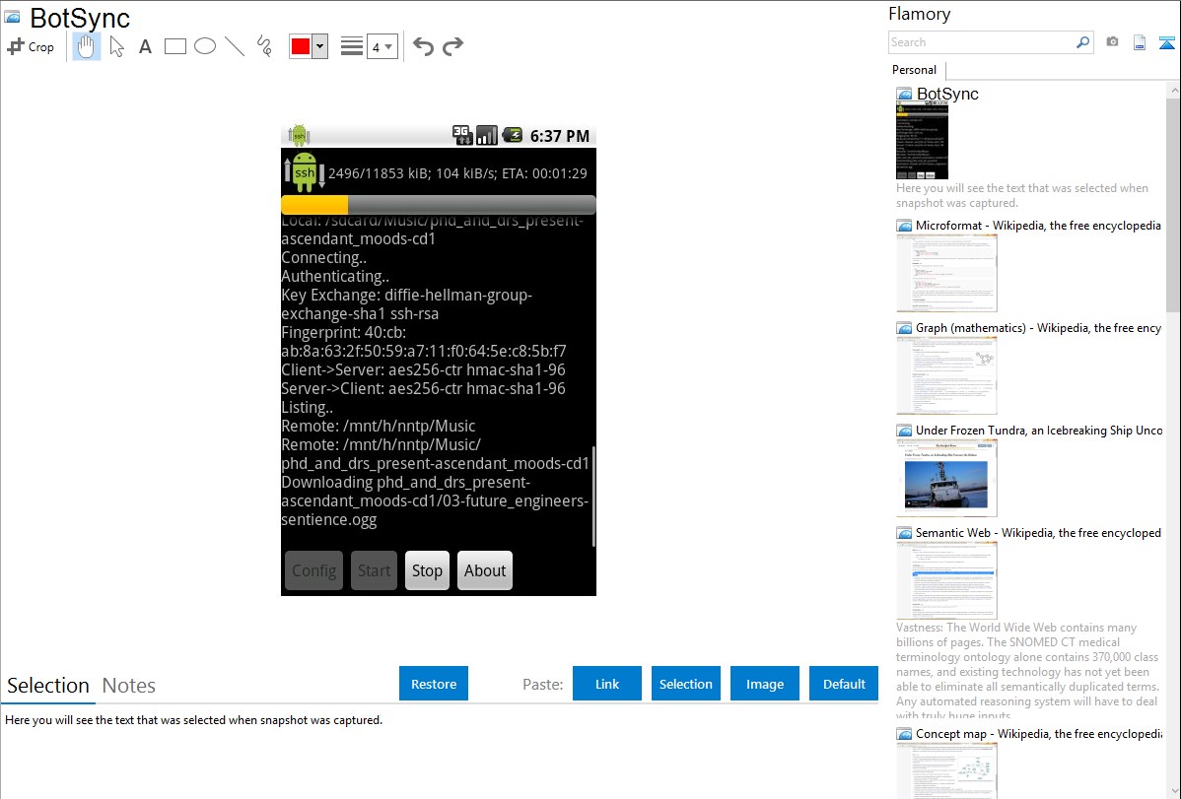
Task: Switch to the Selection tab
Action: [x=48, y=686]
